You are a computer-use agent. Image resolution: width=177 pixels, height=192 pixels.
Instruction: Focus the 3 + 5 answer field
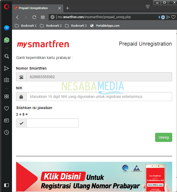53,123
